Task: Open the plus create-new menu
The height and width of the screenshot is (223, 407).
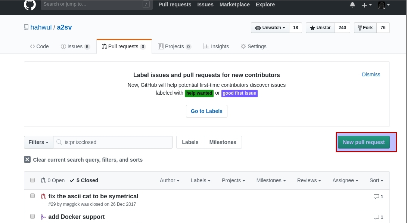Action: point(366,5)
